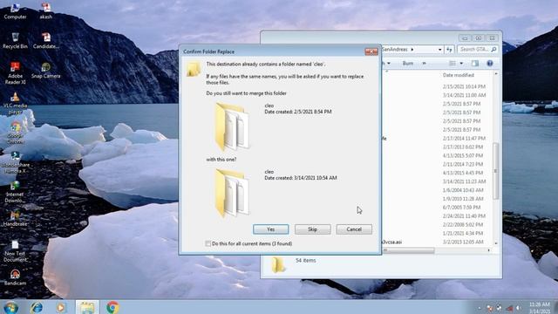This screenshot has width=558, height=314.
Task: Click Yes to merge the cleo folder
Action: (271, 229)
